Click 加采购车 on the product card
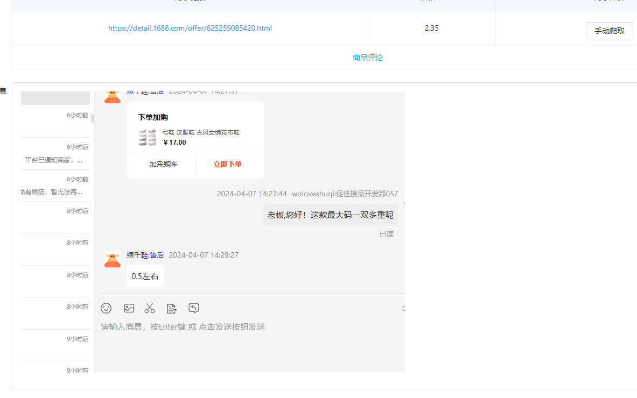The width and height of the screenshot is (637, 398). 164,164
